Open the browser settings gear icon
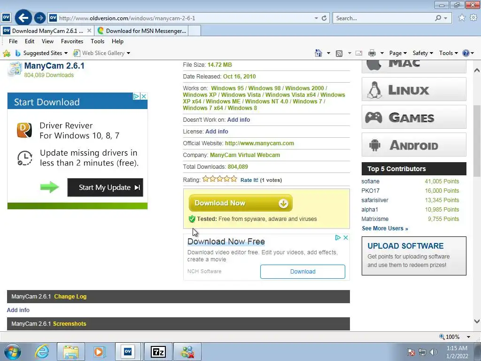 (473, 18)
